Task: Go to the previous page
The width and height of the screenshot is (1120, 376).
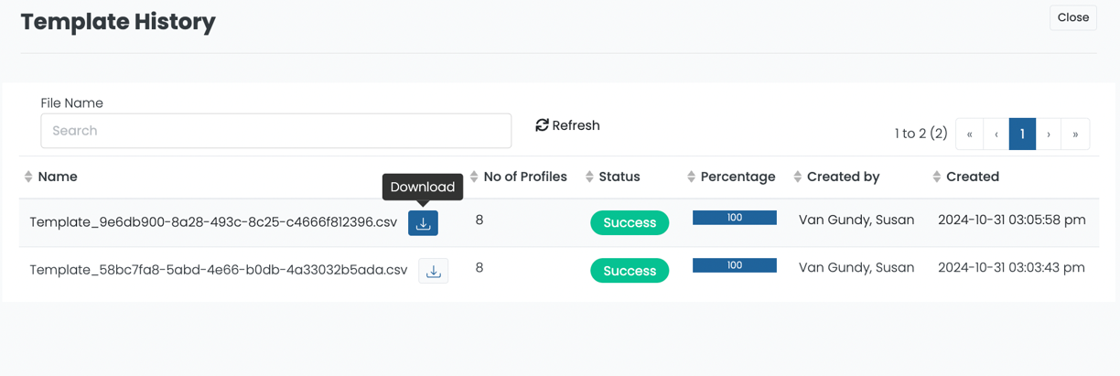Action: (996, 134)
